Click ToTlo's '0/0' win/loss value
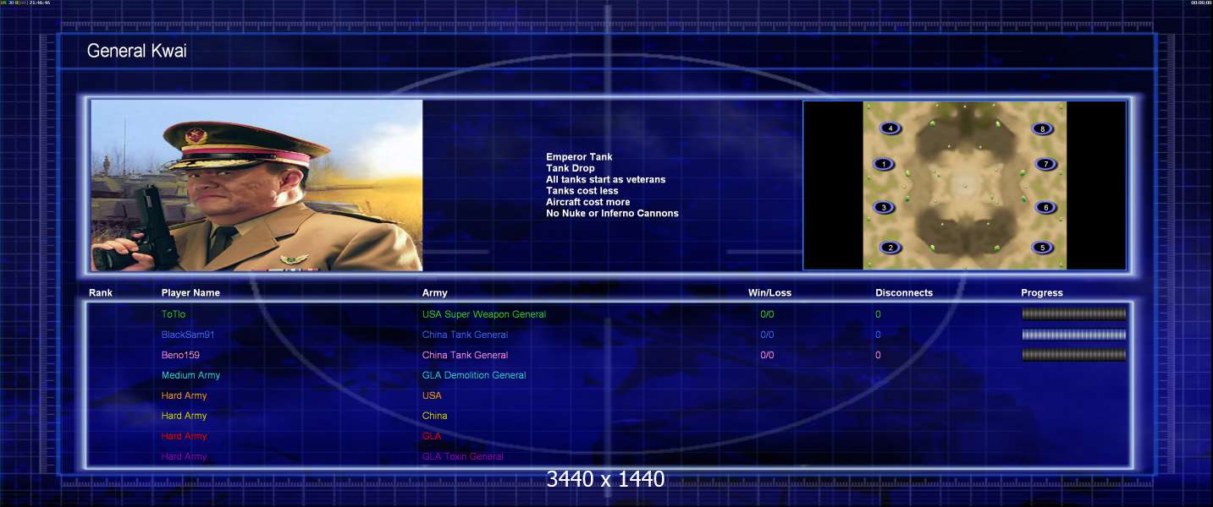Screen dimensions: 1213x507 click(767, 314)
